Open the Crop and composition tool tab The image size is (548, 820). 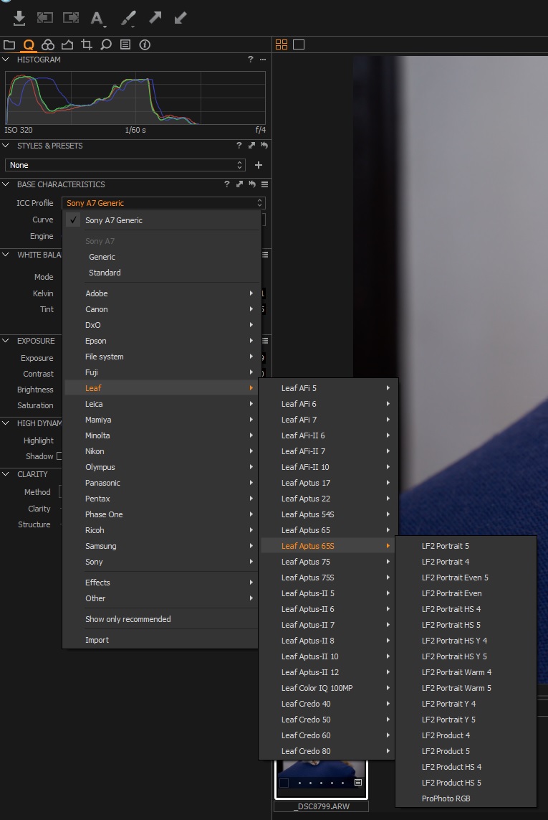click(87, 44)
